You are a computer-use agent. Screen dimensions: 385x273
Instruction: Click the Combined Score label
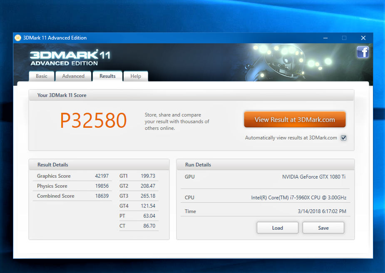[x=56, y=196]
